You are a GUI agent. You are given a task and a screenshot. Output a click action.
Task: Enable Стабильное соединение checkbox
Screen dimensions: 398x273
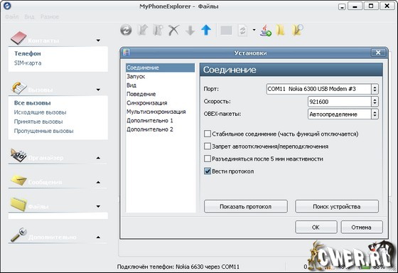point(208,134)
